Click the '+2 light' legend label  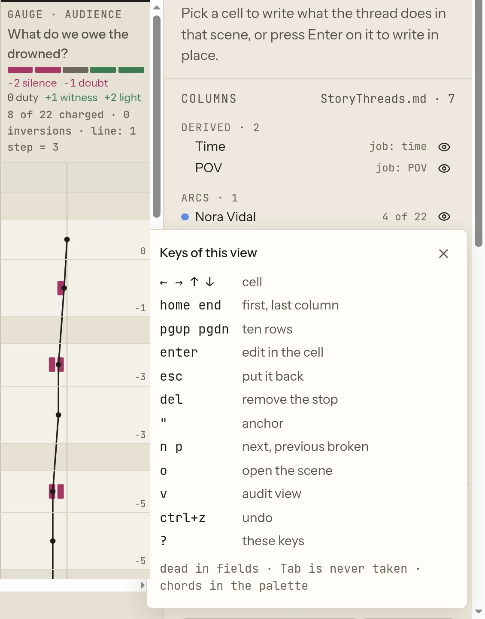click(122, 98)
